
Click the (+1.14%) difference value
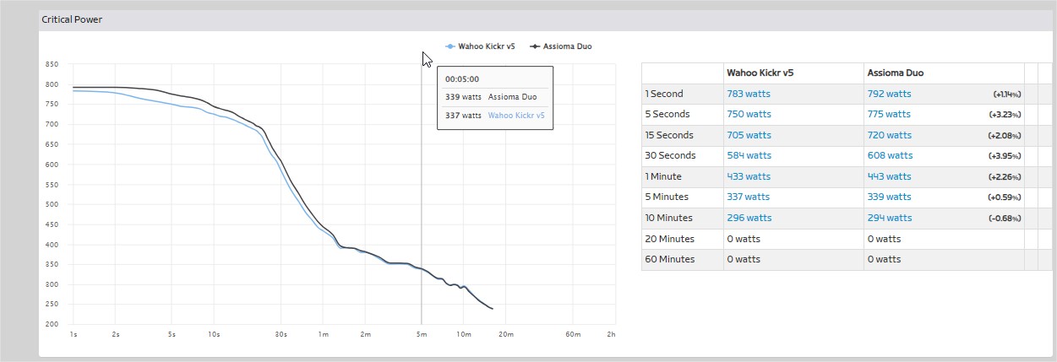(x=1006, y=95)
